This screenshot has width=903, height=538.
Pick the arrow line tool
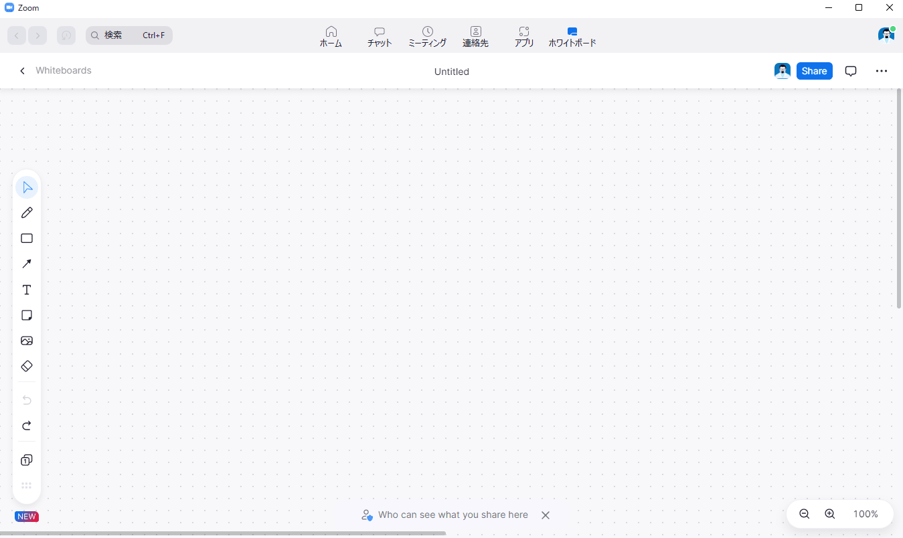27,264
